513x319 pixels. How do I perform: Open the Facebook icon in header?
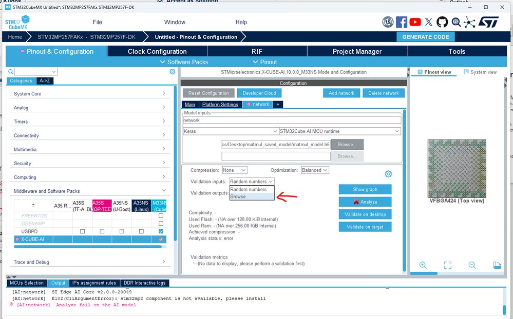coord(402,22)
